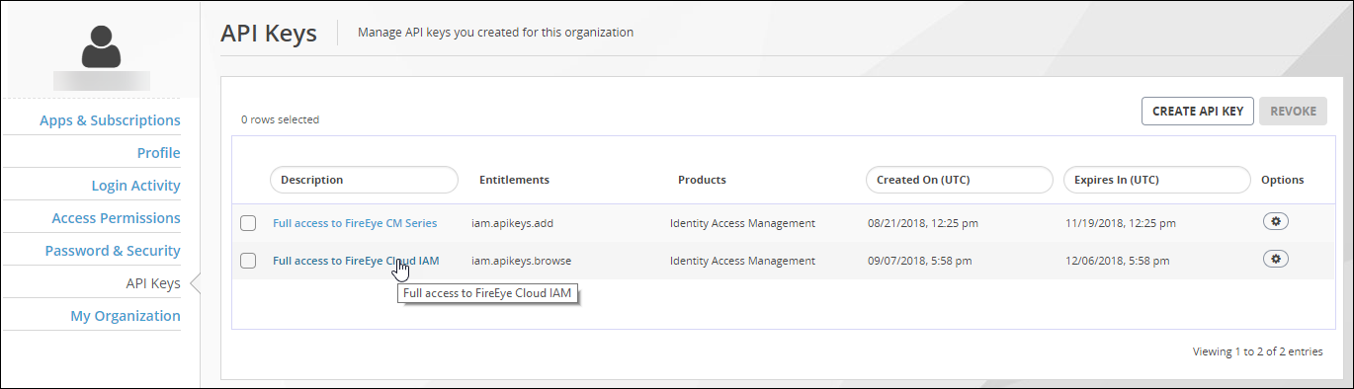The image size is (1354, 389).
Task: Select checkbox for FireEye CM Series key
Action: 248,223
